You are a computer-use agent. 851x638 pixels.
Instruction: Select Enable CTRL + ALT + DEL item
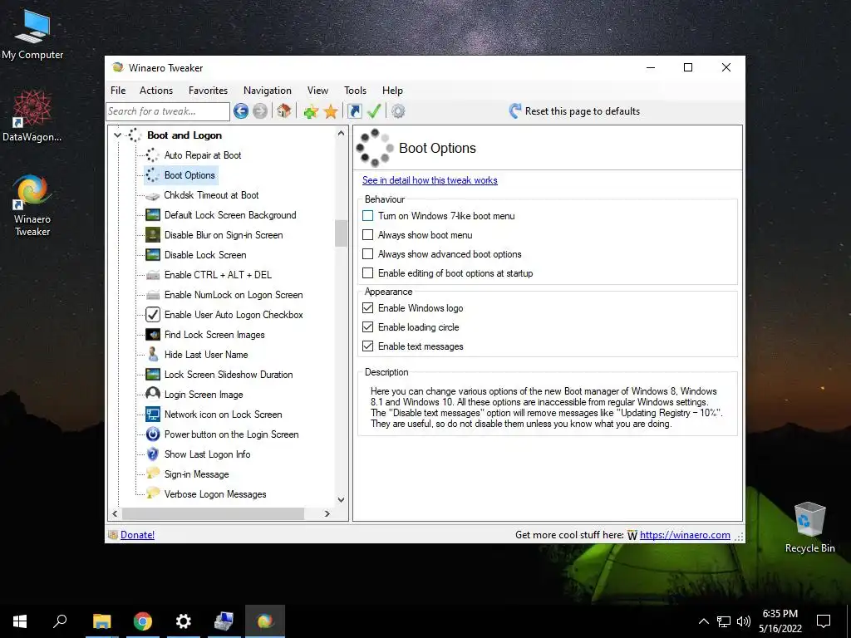[218, 275]
